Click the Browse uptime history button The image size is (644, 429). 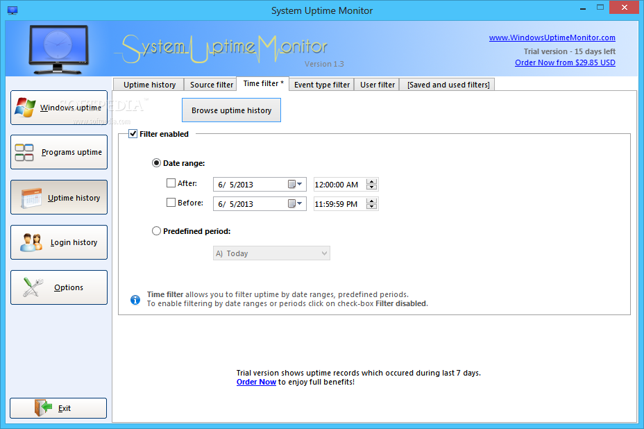pyautogui.click(x=231, y=110)
